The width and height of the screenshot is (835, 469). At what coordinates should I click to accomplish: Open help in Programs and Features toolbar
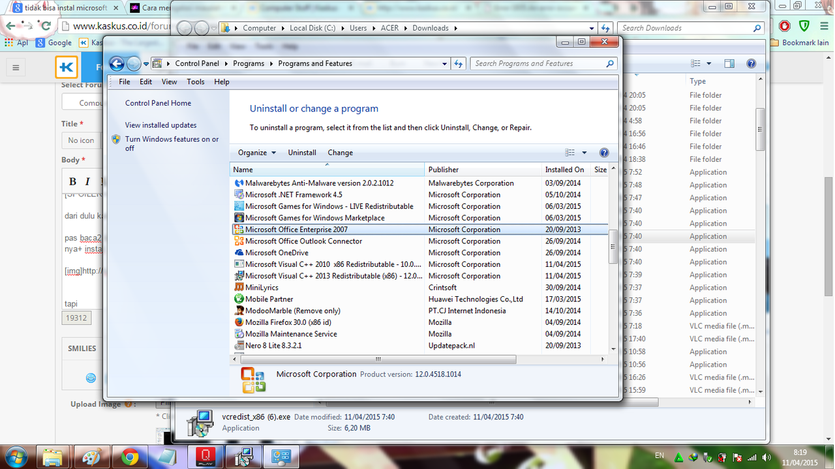pyautogui.click(x=604, y=153)
